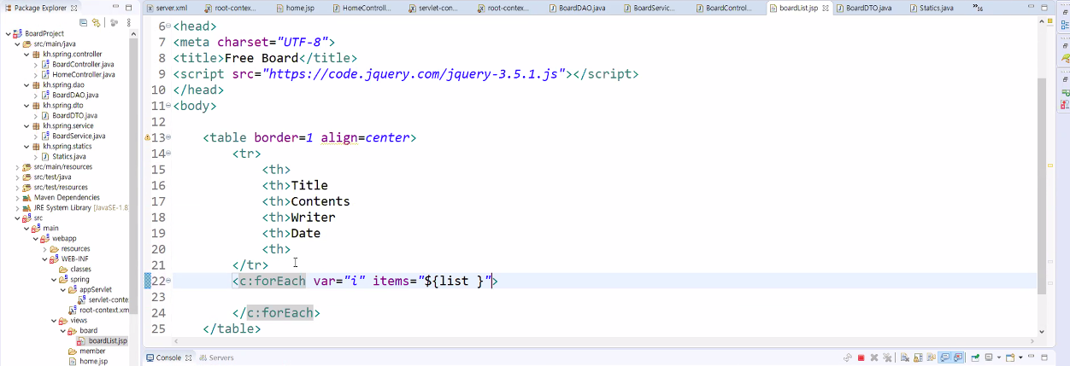Expand JRE System Library node
1070x366 pixels.
[17, 208]
